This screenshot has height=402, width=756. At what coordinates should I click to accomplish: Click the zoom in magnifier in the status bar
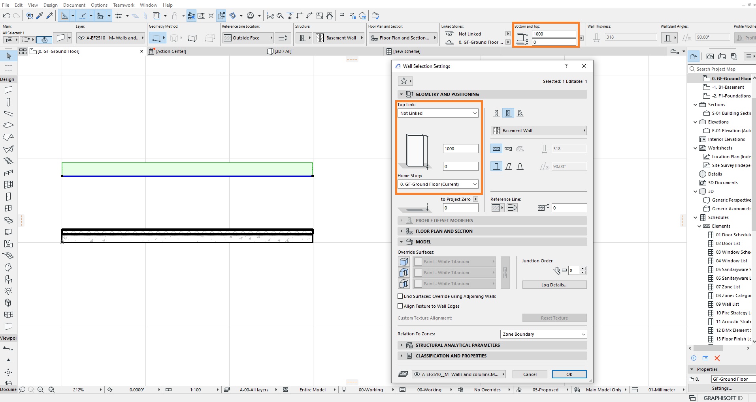40,390
